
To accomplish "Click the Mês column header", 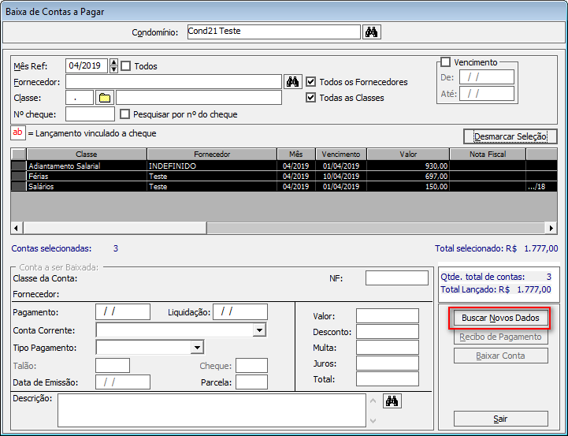I will pos(296,154).
